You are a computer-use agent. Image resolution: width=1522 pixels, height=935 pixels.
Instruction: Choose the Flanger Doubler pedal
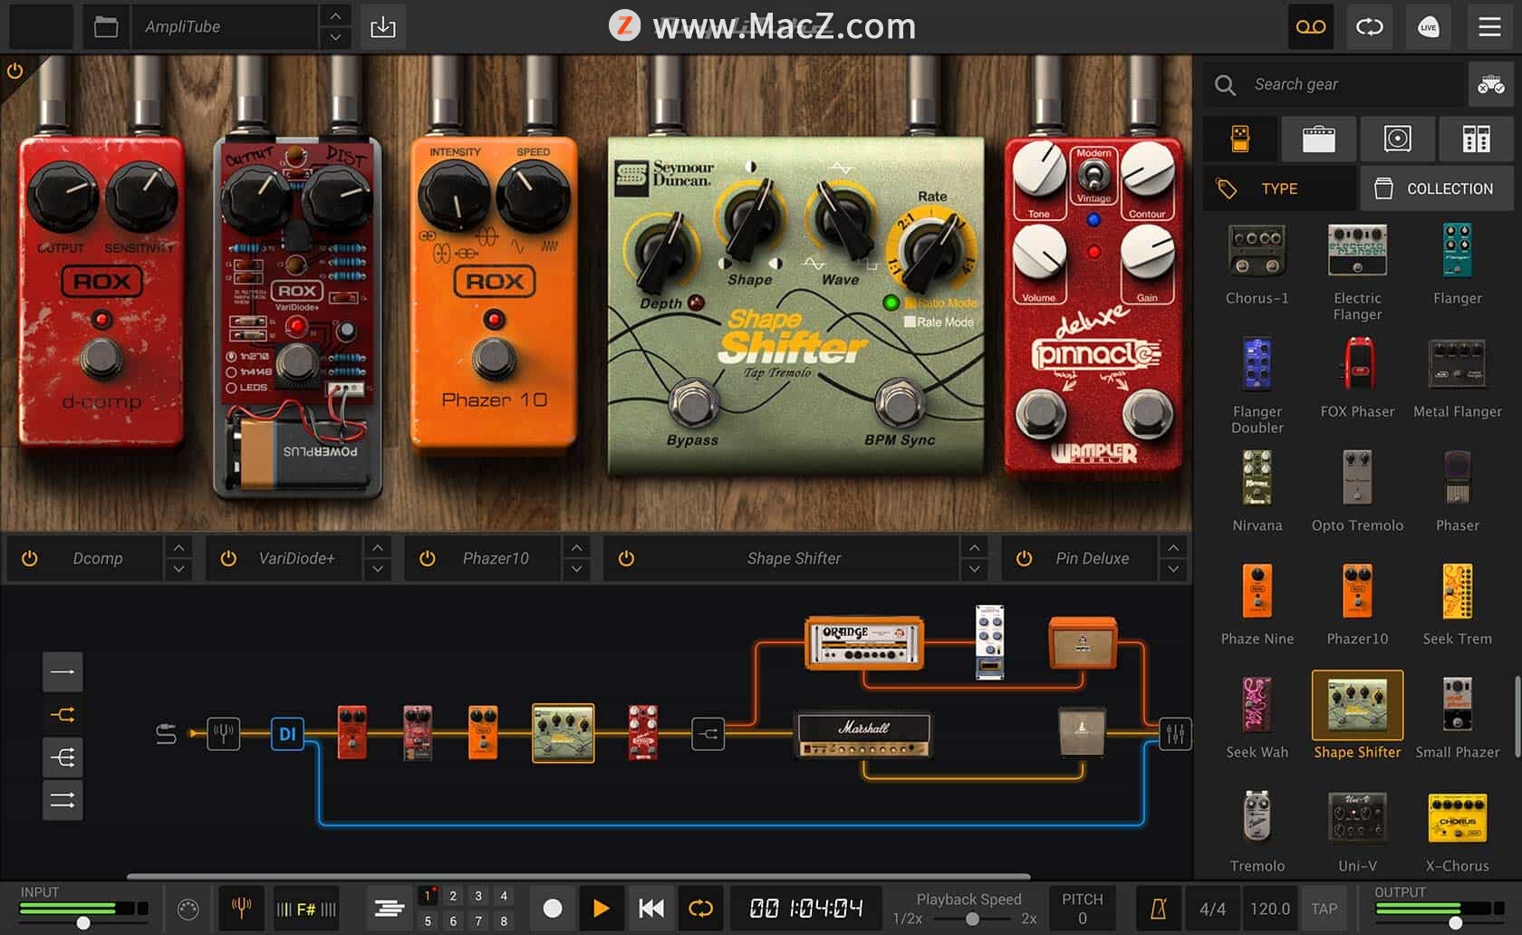pos(1257,384)
